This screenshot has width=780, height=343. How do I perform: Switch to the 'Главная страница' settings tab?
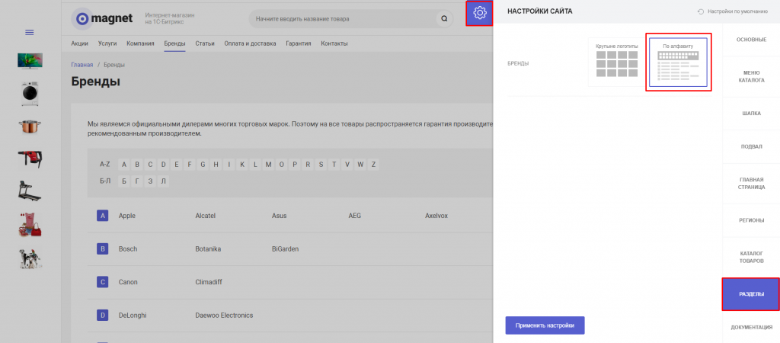[x=751, y=184]
